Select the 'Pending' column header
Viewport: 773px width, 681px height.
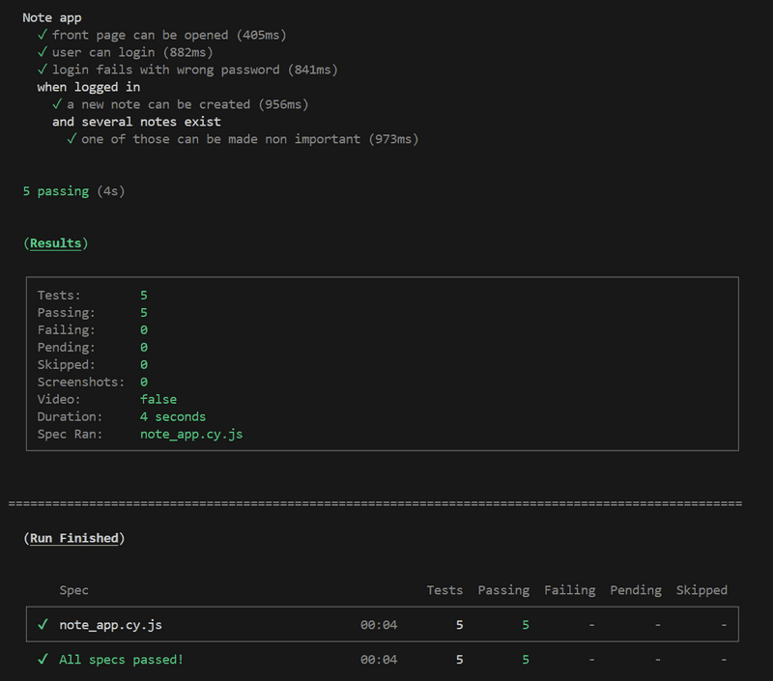[x=636, y=590]
